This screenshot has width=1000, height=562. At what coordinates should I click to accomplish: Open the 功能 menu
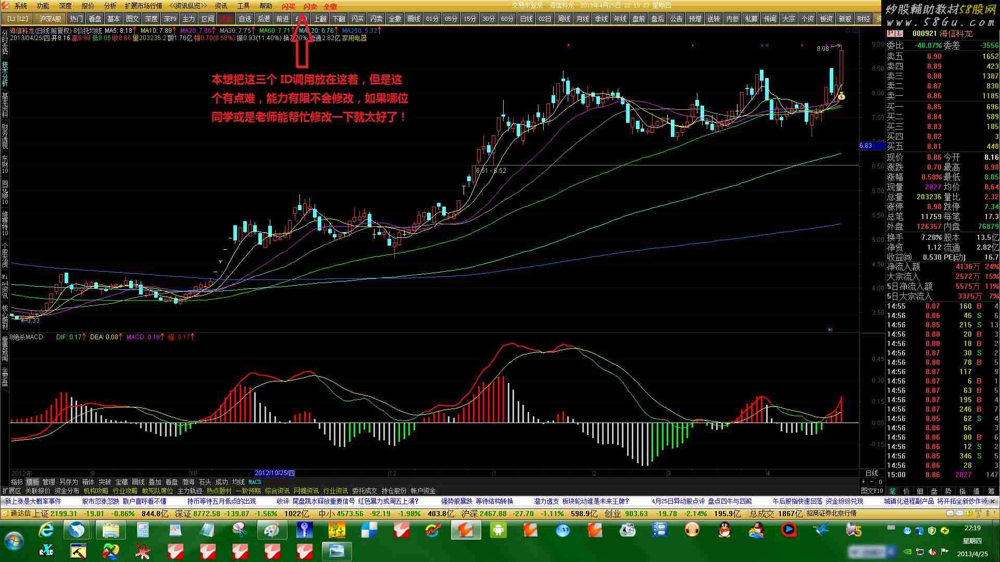[43, 6]
